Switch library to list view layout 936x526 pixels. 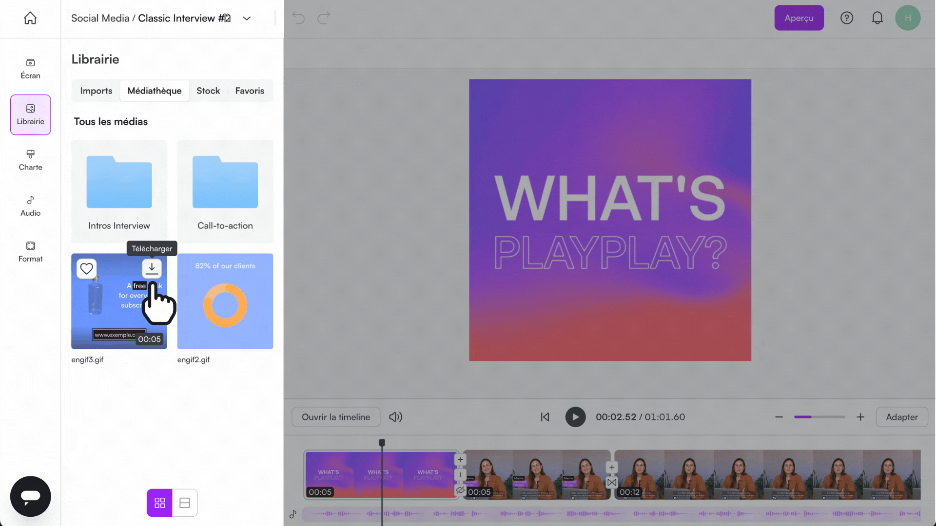coord(185,502)
